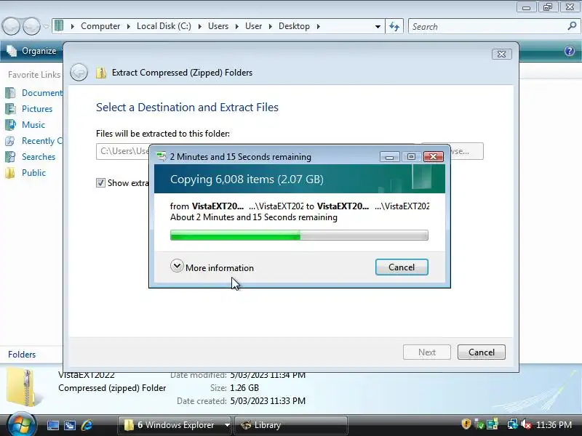
Task: Switch to Library taskbar button
Action: coord(290,425)
